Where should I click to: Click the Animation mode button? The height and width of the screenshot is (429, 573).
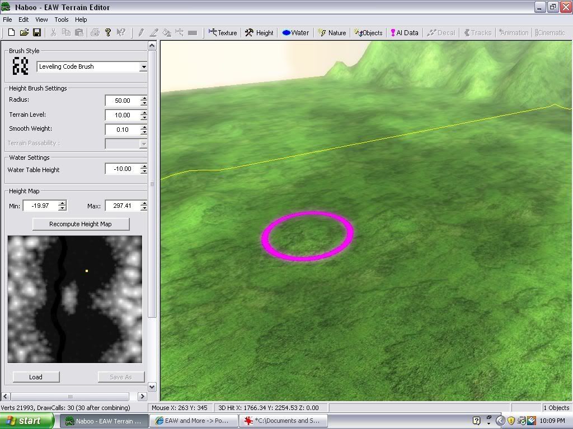coord(514,33)
